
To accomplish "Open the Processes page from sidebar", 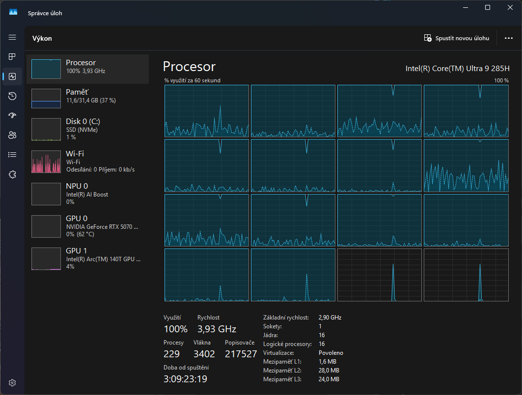I will 12,57.
